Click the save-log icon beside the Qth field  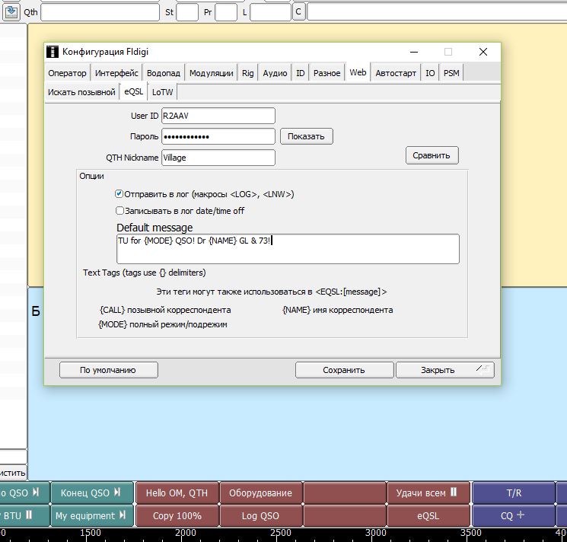tap(11, 12)
